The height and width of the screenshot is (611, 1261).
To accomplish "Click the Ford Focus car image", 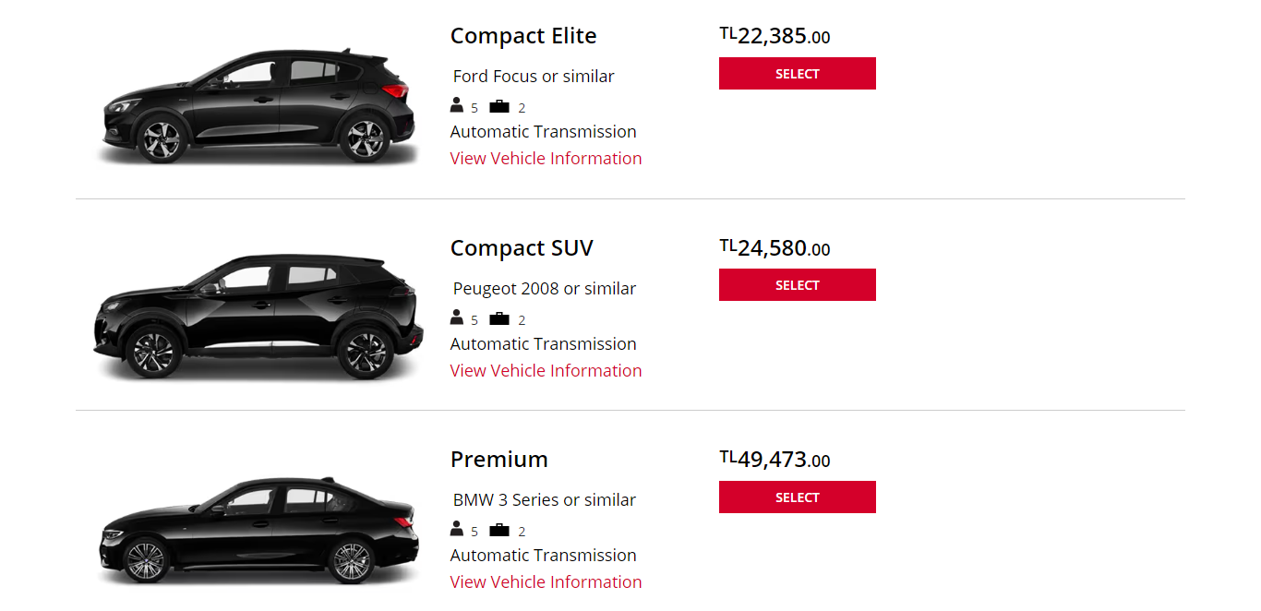I will tap(257, 106).
